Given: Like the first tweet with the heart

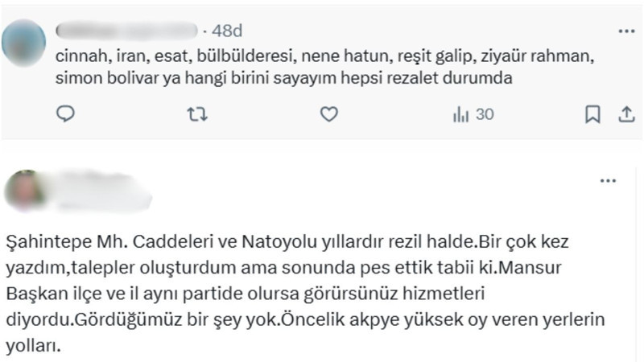Looking at the screenshot, I should pos(328,115).
